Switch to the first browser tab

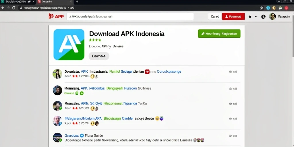[18, 2]
